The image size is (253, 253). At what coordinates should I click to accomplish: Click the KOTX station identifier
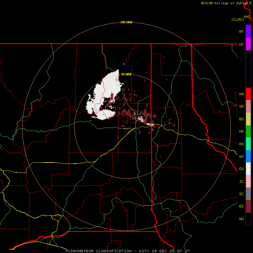pyautogui.click(x=145, y=251)
